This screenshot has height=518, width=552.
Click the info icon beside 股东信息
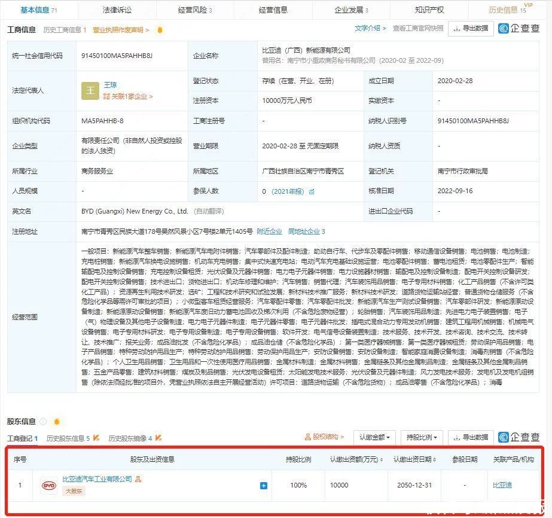pos(43,422)
